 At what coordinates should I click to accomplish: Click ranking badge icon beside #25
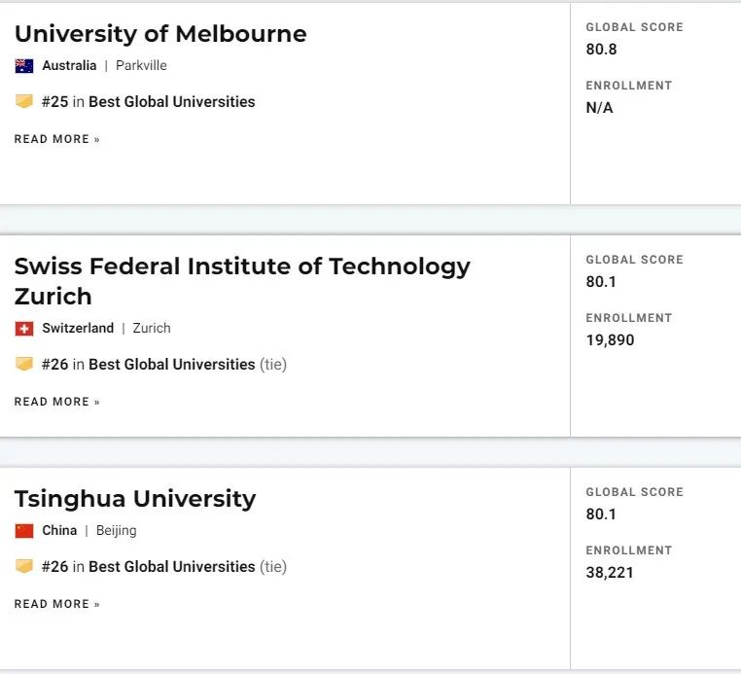coord(24,101)
